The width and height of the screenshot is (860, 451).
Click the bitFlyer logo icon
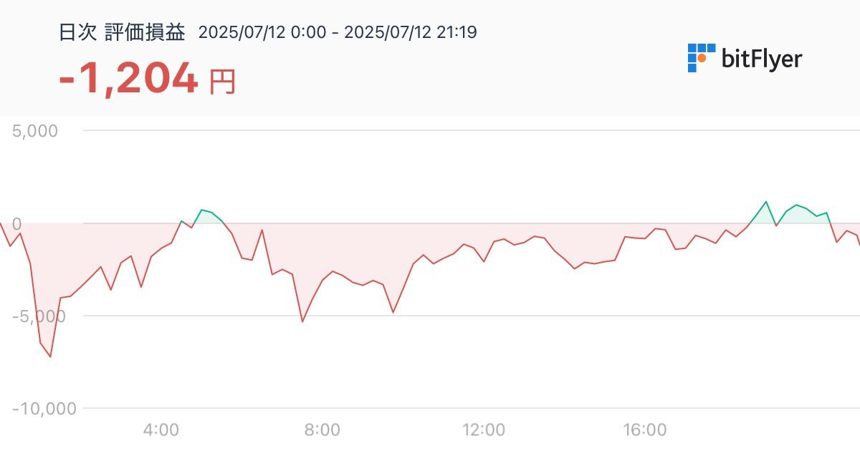(x=702, y=58)
